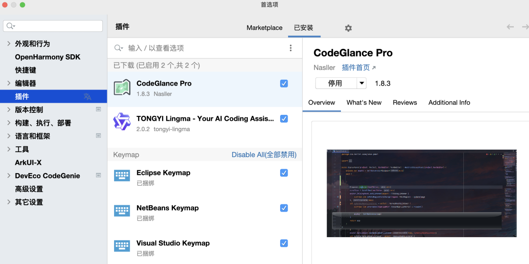Expand the 语言和框架 section
Screen dimensions: 529x264
pos(9,136)
